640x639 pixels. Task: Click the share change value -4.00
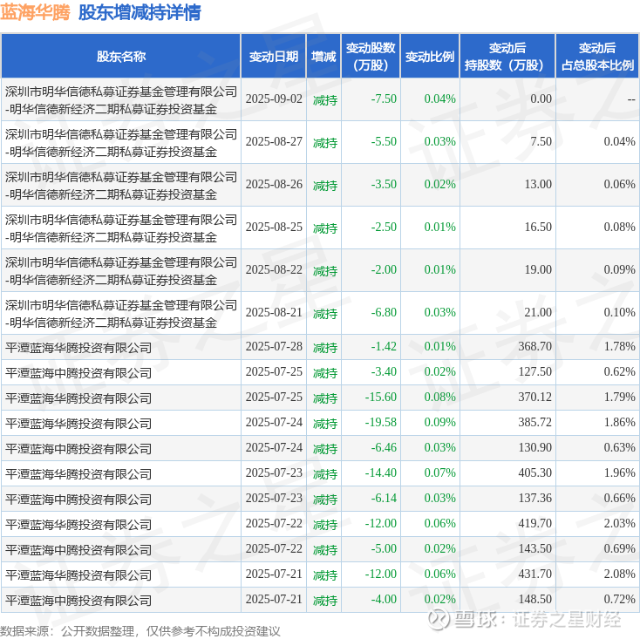[x=384, y=600]
